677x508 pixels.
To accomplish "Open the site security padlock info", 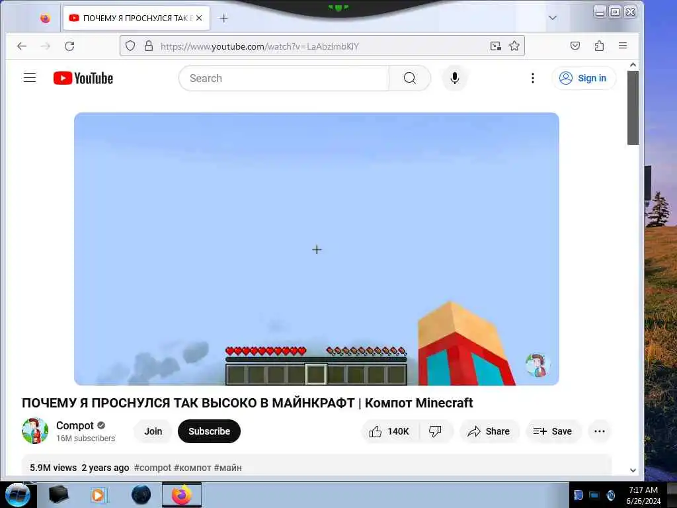I will [149, 46].
